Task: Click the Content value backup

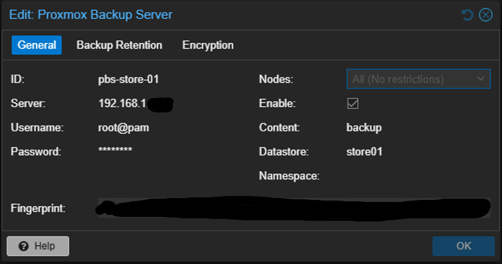Action: click(364, 127)
